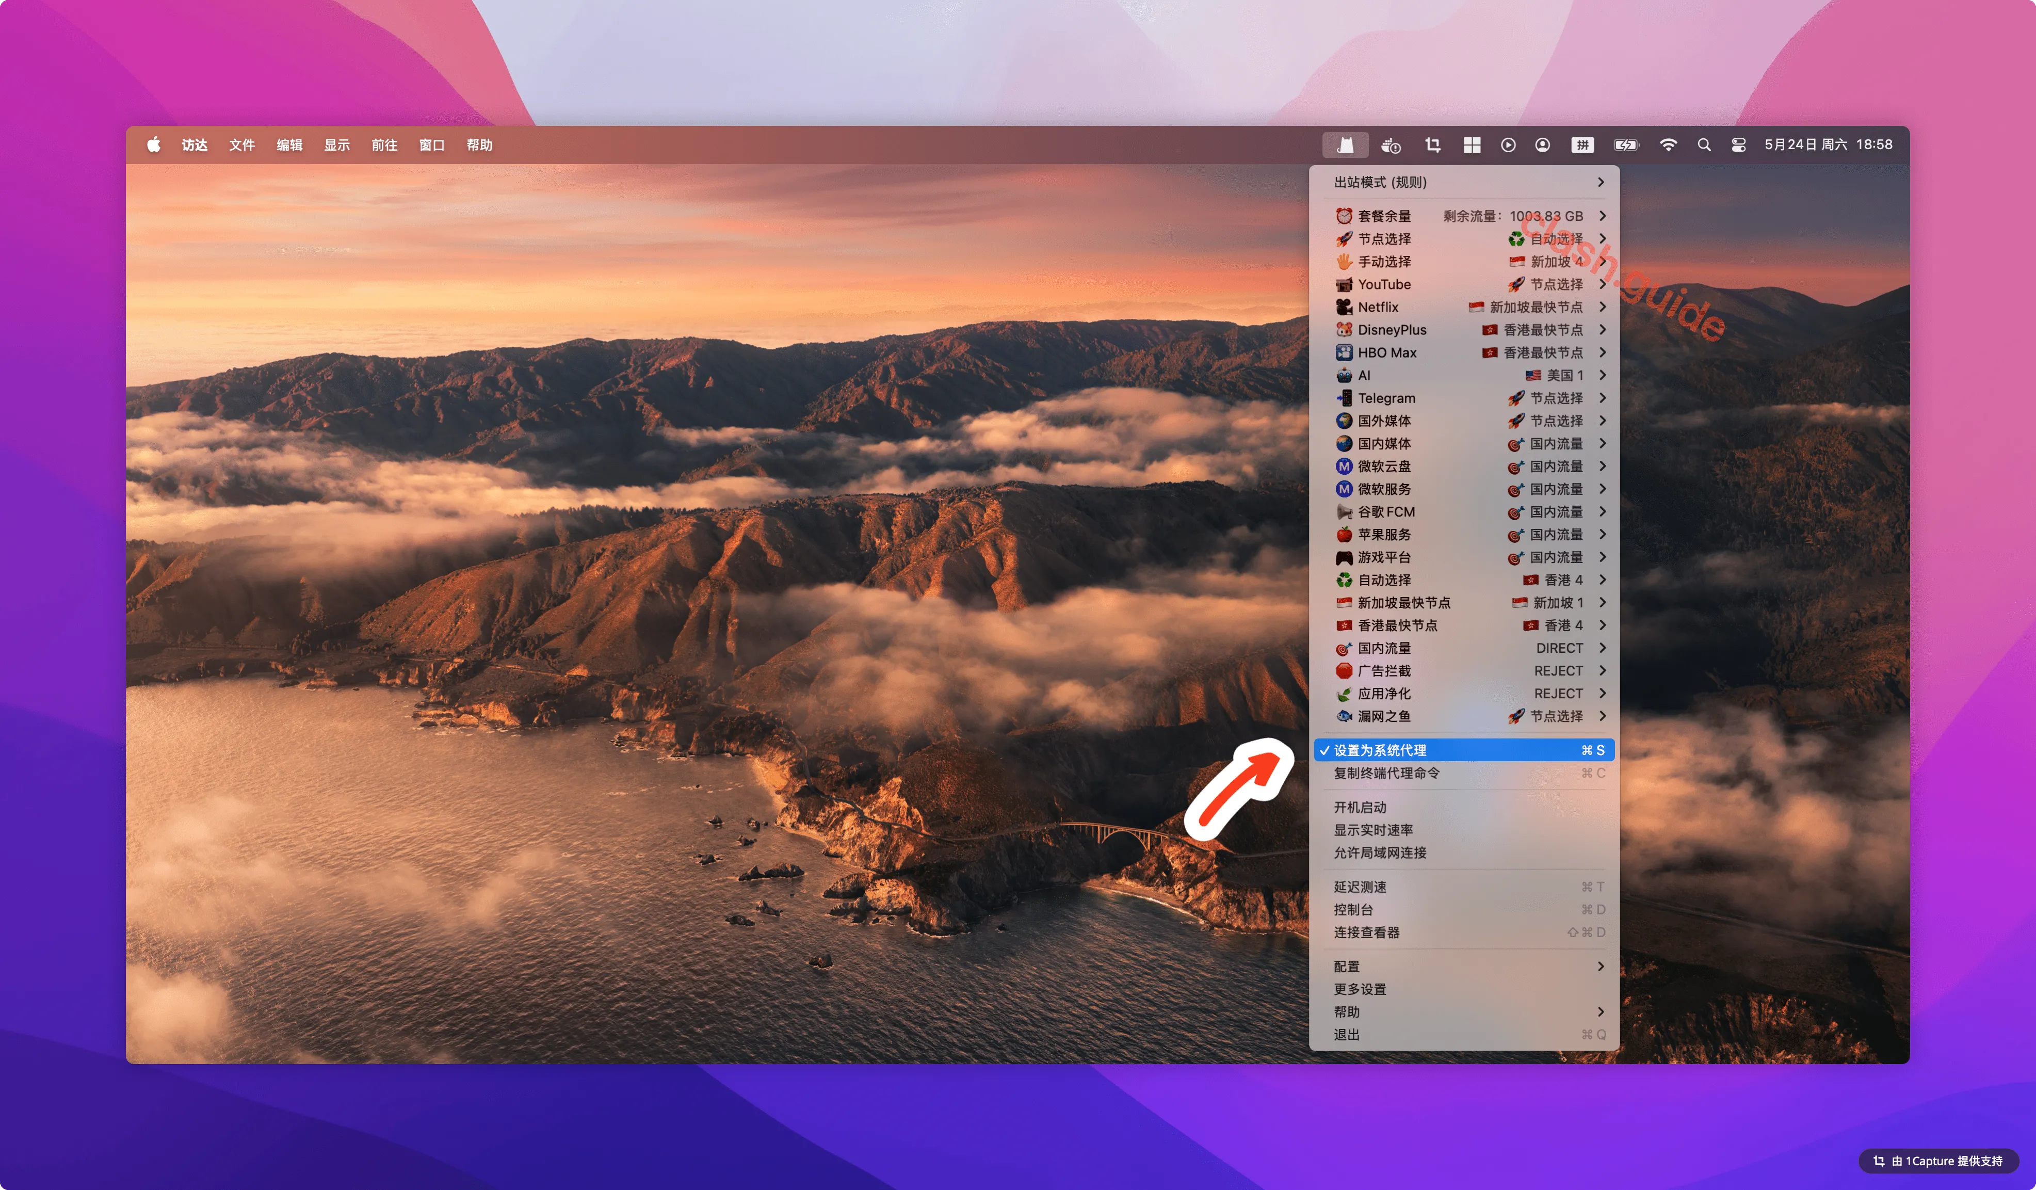Toggle 允许局域网连接 option
Image resolution: width=2036 pixels, height=1190 pixels.
tap(1463, 853)
